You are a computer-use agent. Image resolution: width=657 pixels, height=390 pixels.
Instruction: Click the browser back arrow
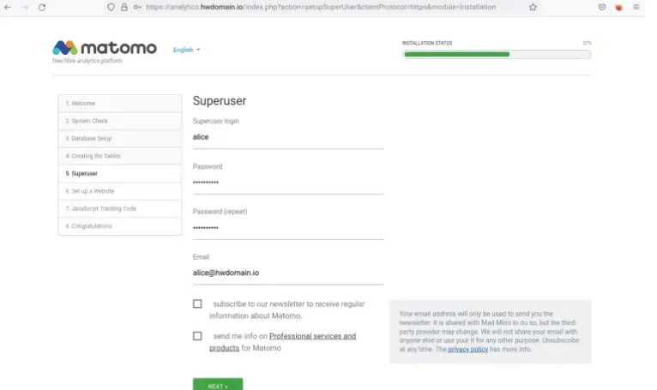point(8,7)
